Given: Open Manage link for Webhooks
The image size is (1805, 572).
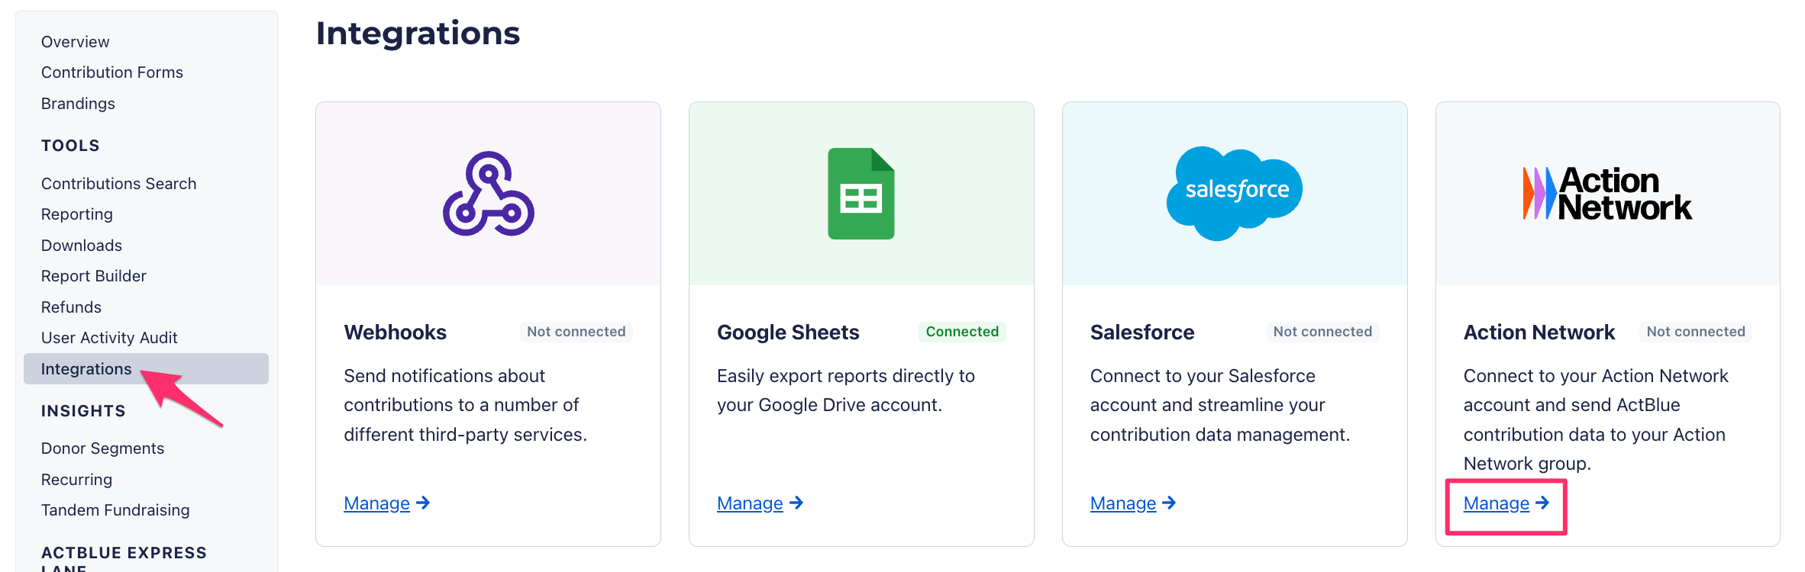Looking at the screenshot, I should [387, 503].
